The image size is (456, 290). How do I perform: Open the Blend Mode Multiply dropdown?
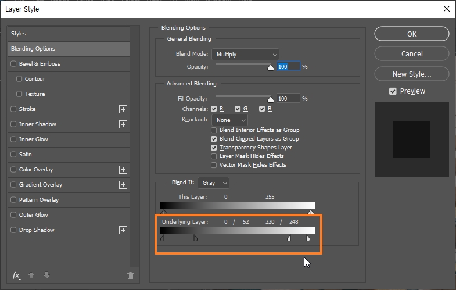[x=246, y=55]
